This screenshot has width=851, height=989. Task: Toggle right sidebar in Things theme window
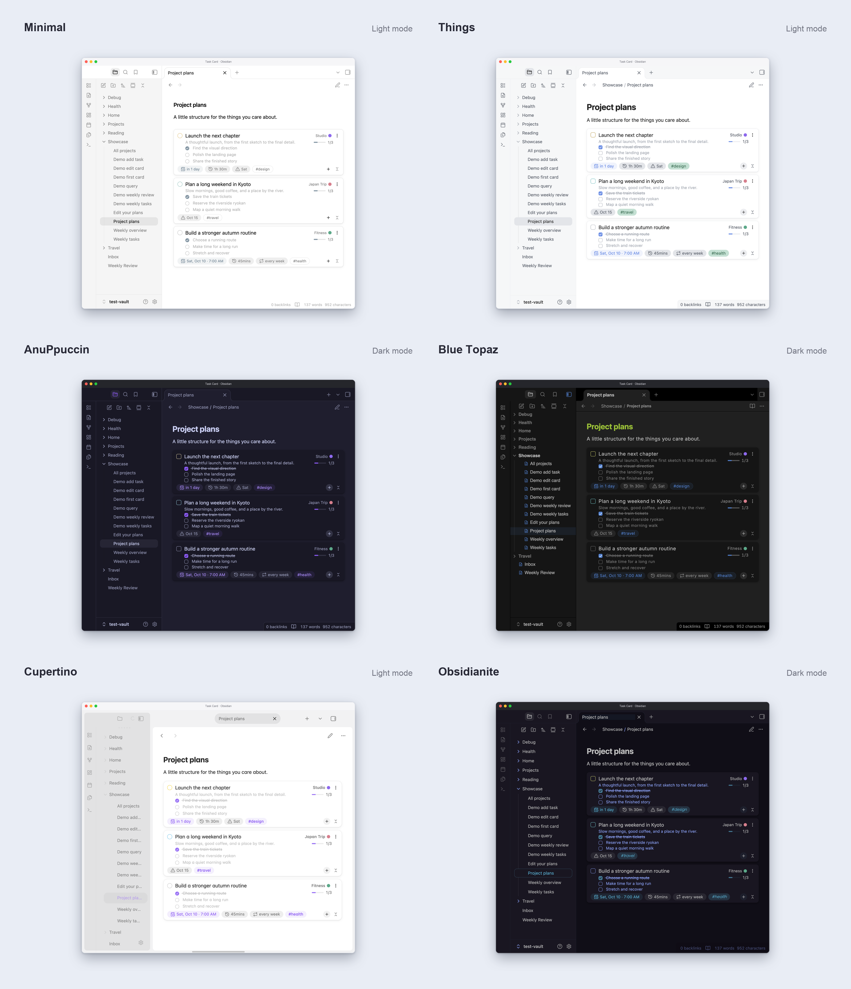762,73
